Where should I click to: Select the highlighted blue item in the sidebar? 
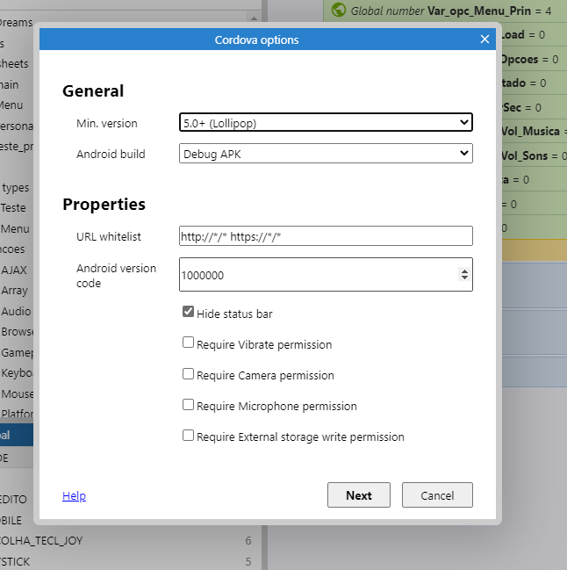click(17, 435)
